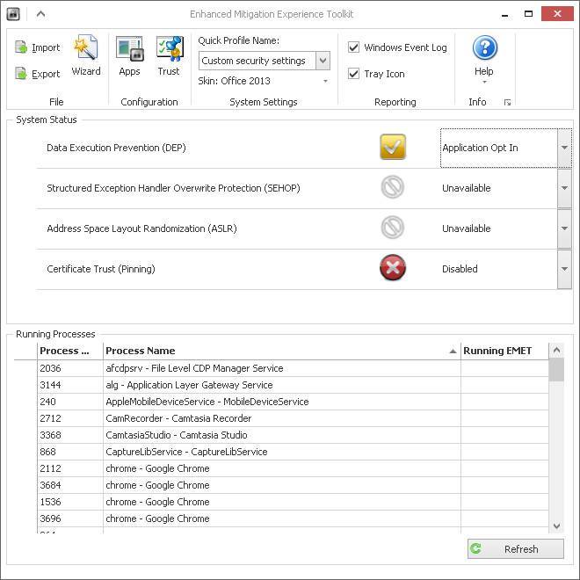Click the Info group launcher icon
The width and height of the screenshot is (580, 580).
pos(508,103)
